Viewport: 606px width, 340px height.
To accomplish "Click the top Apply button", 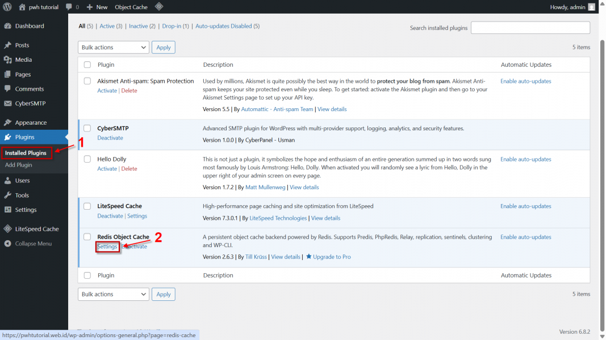I will pos(164,48).
